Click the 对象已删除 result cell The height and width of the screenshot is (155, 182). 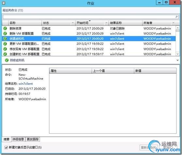(x=117, y=28)
